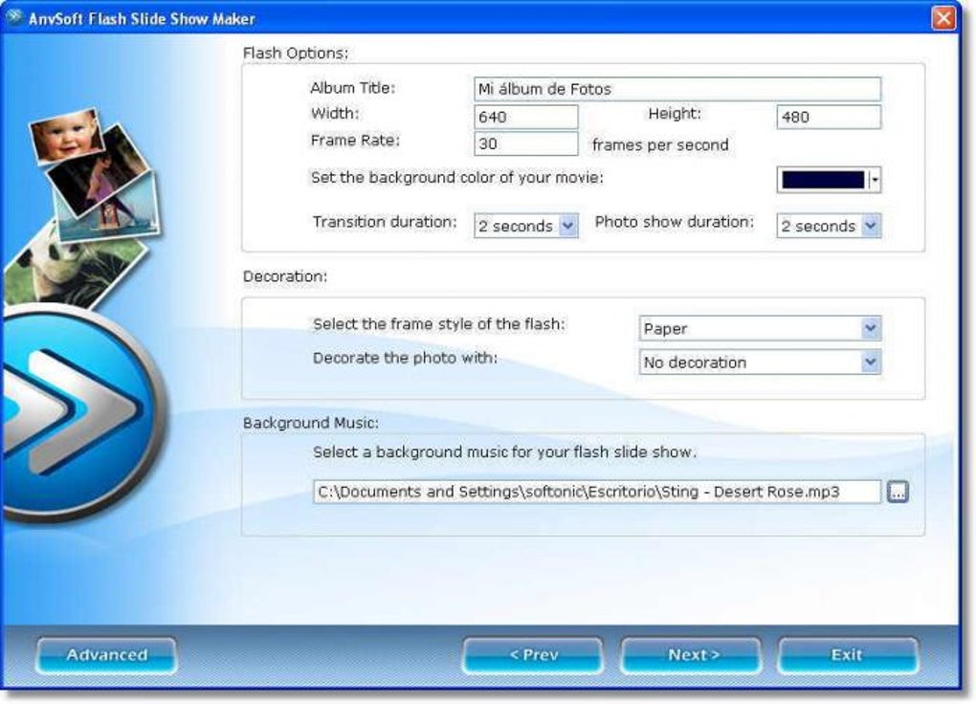Click the Height field showing 480
The width and height of the screenshot is (976, 704).
pos(828,117)
